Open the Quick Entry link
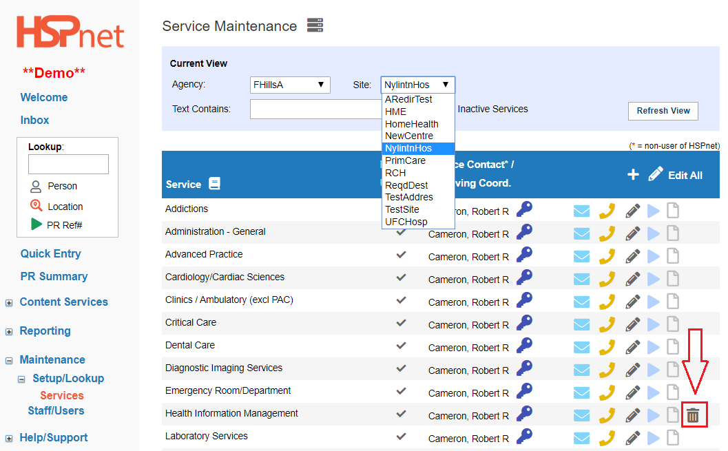728x451 pixels. point(50,254)
